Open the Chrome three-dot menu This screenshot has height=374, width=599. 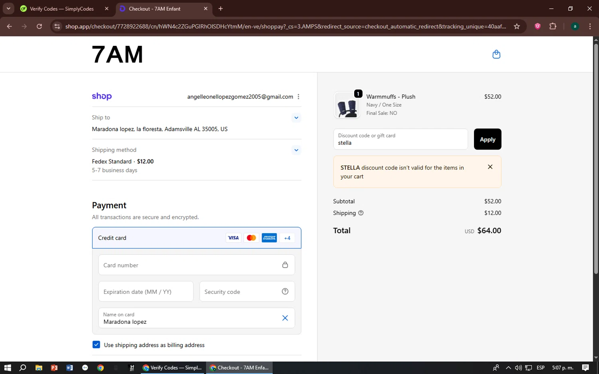(x=590, y=26)
